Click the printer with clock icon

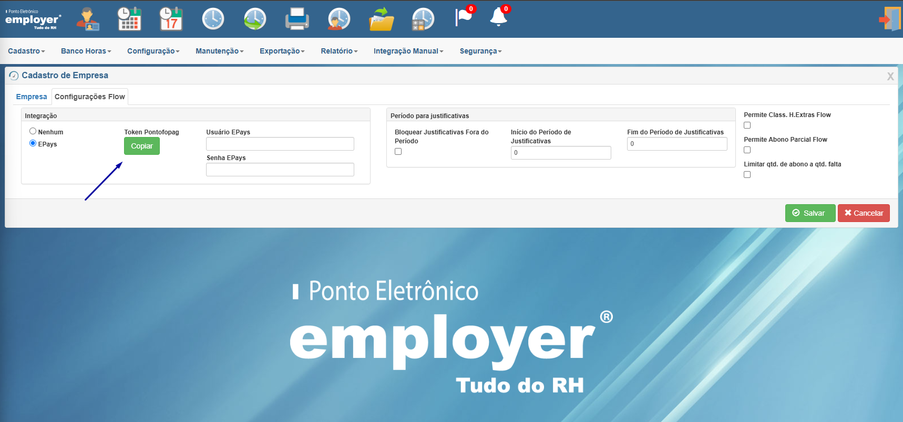(297, 19)
